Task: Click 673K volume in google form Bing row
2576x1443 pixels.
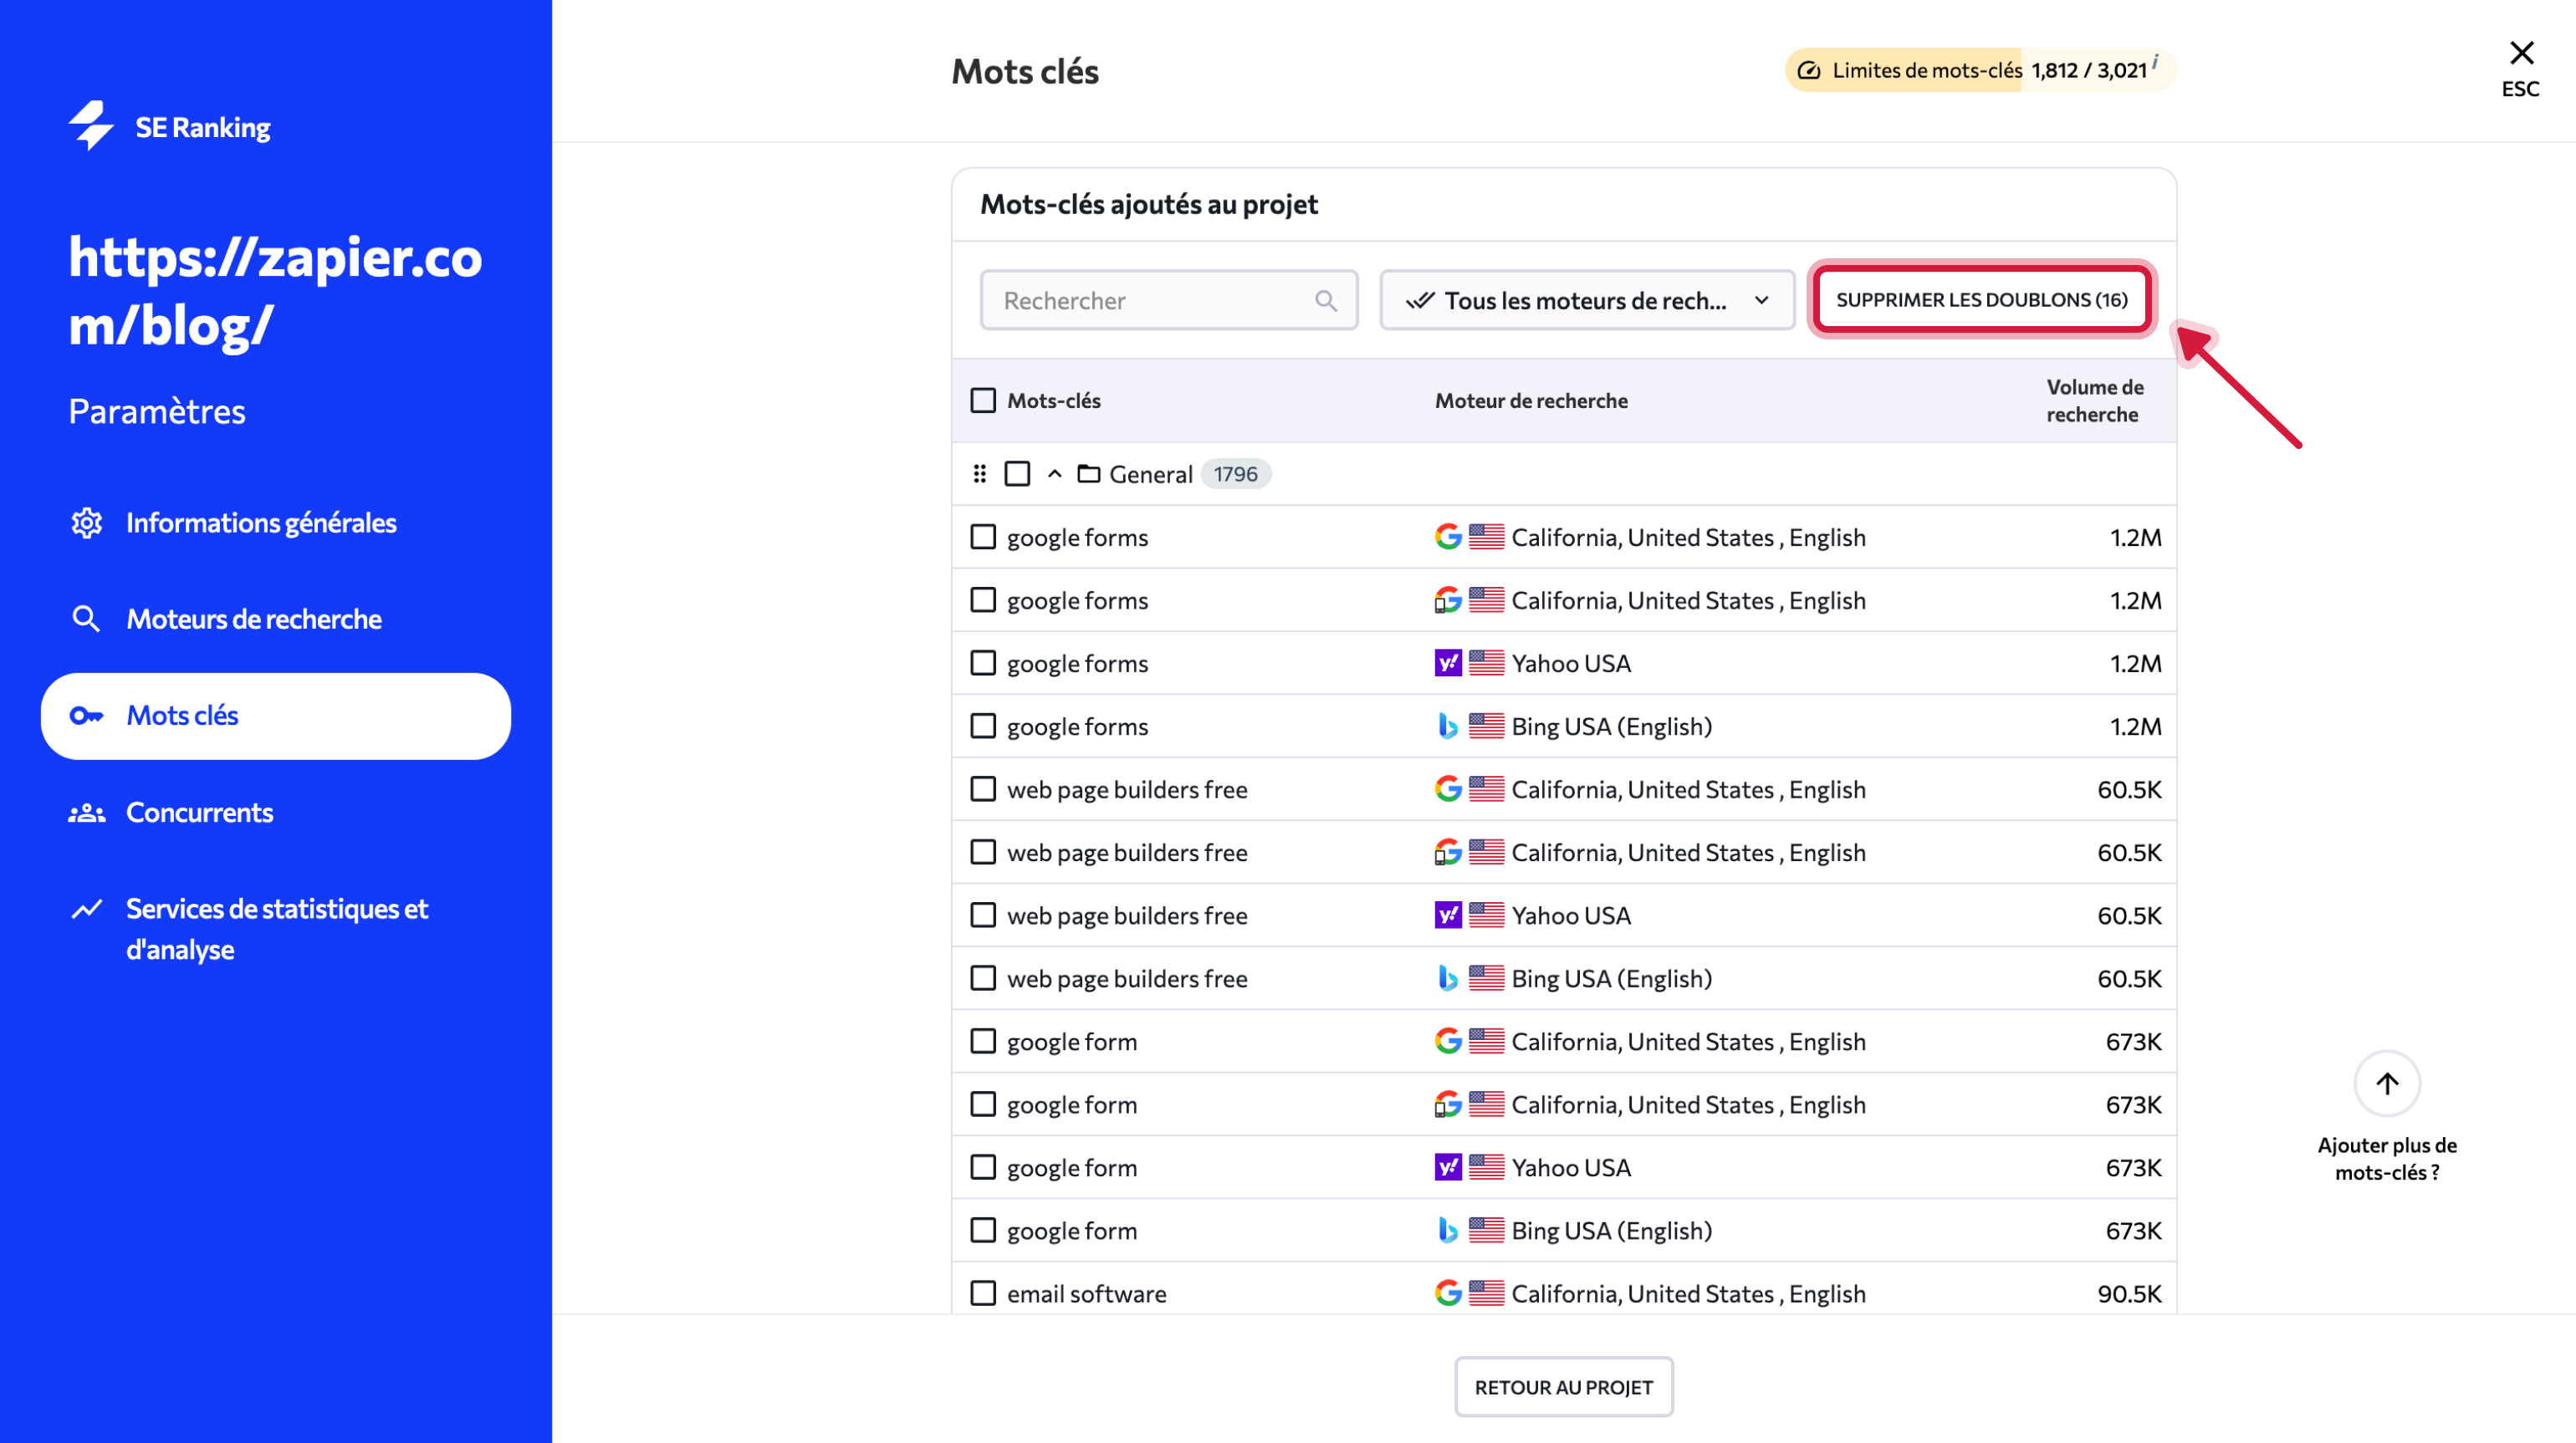Action: tap(2133, 1230)
